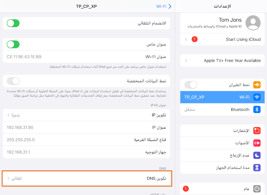The height and width of the screenshot is (195, 267).
Task: Open General settings gear icon
Action: click(x=257, y=188)
